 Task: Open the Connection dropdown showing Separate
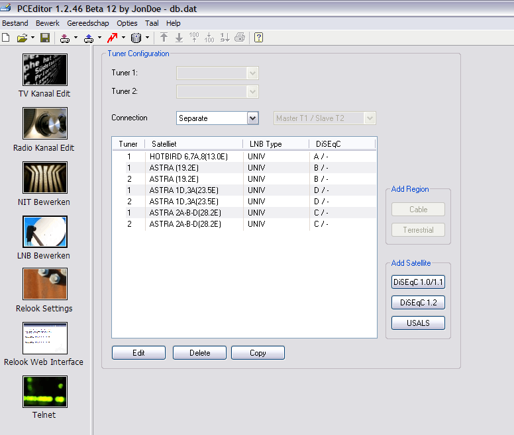click(217, 118)
